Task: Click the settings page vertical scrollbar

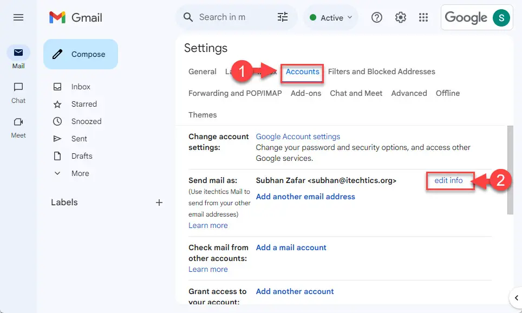Action: click(x=510, y=170)
